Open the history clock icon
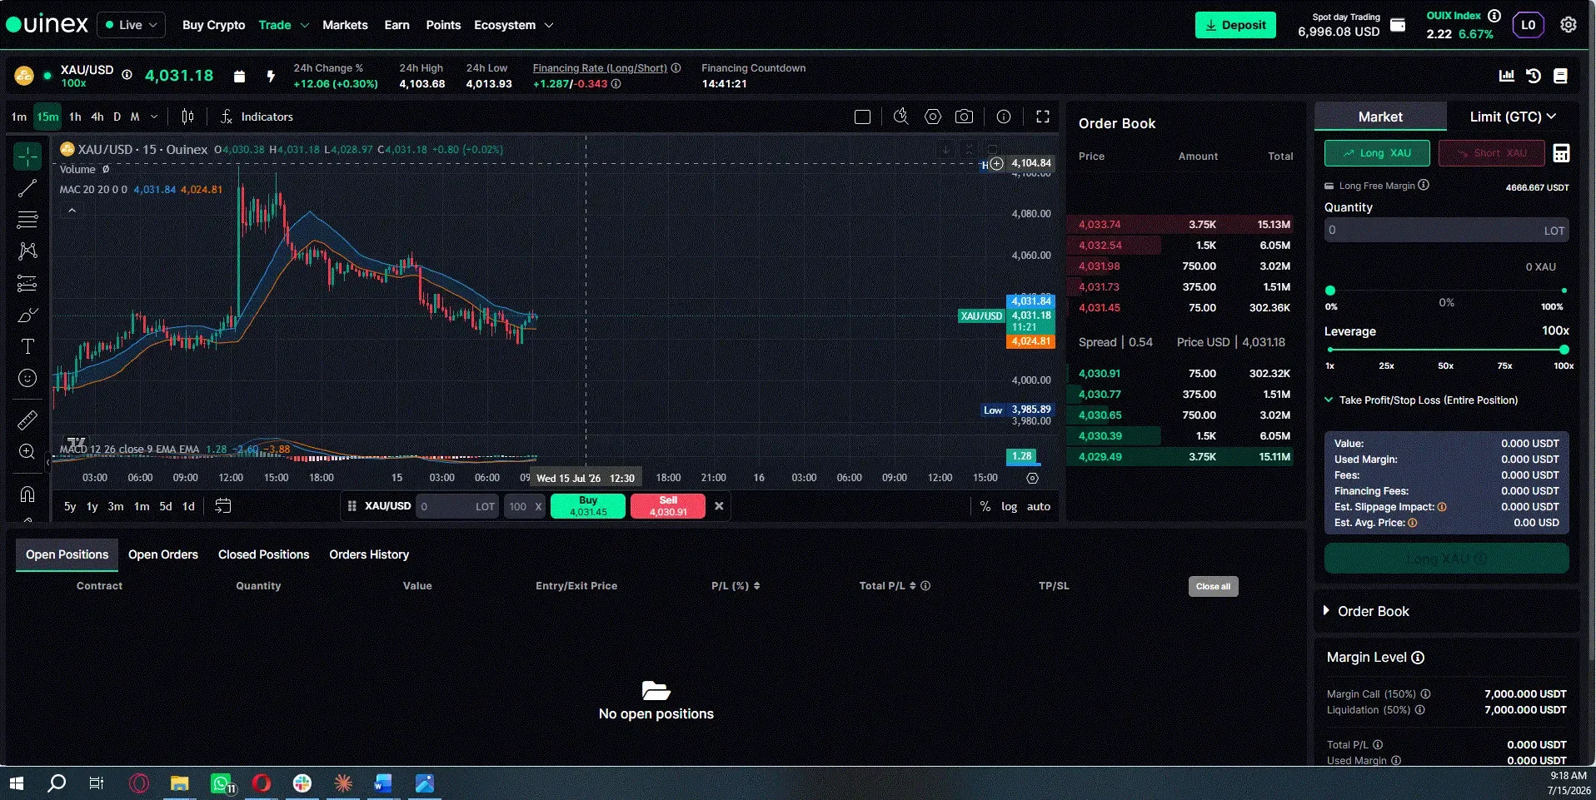This screenshot has height=800, width=1596. click(1534, 76)
